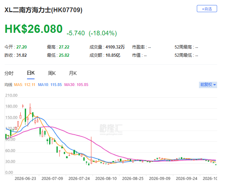Viewport: 226px width, 182px height.
Task: Click the MA5: 112.11 indicator label
Action: click(25, 85)
